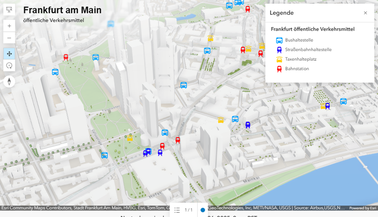This screenshot has width=378, height=217.
Task: Select the faded bus stop marker behind skyscraper
Action: click(x=110, y=24)
